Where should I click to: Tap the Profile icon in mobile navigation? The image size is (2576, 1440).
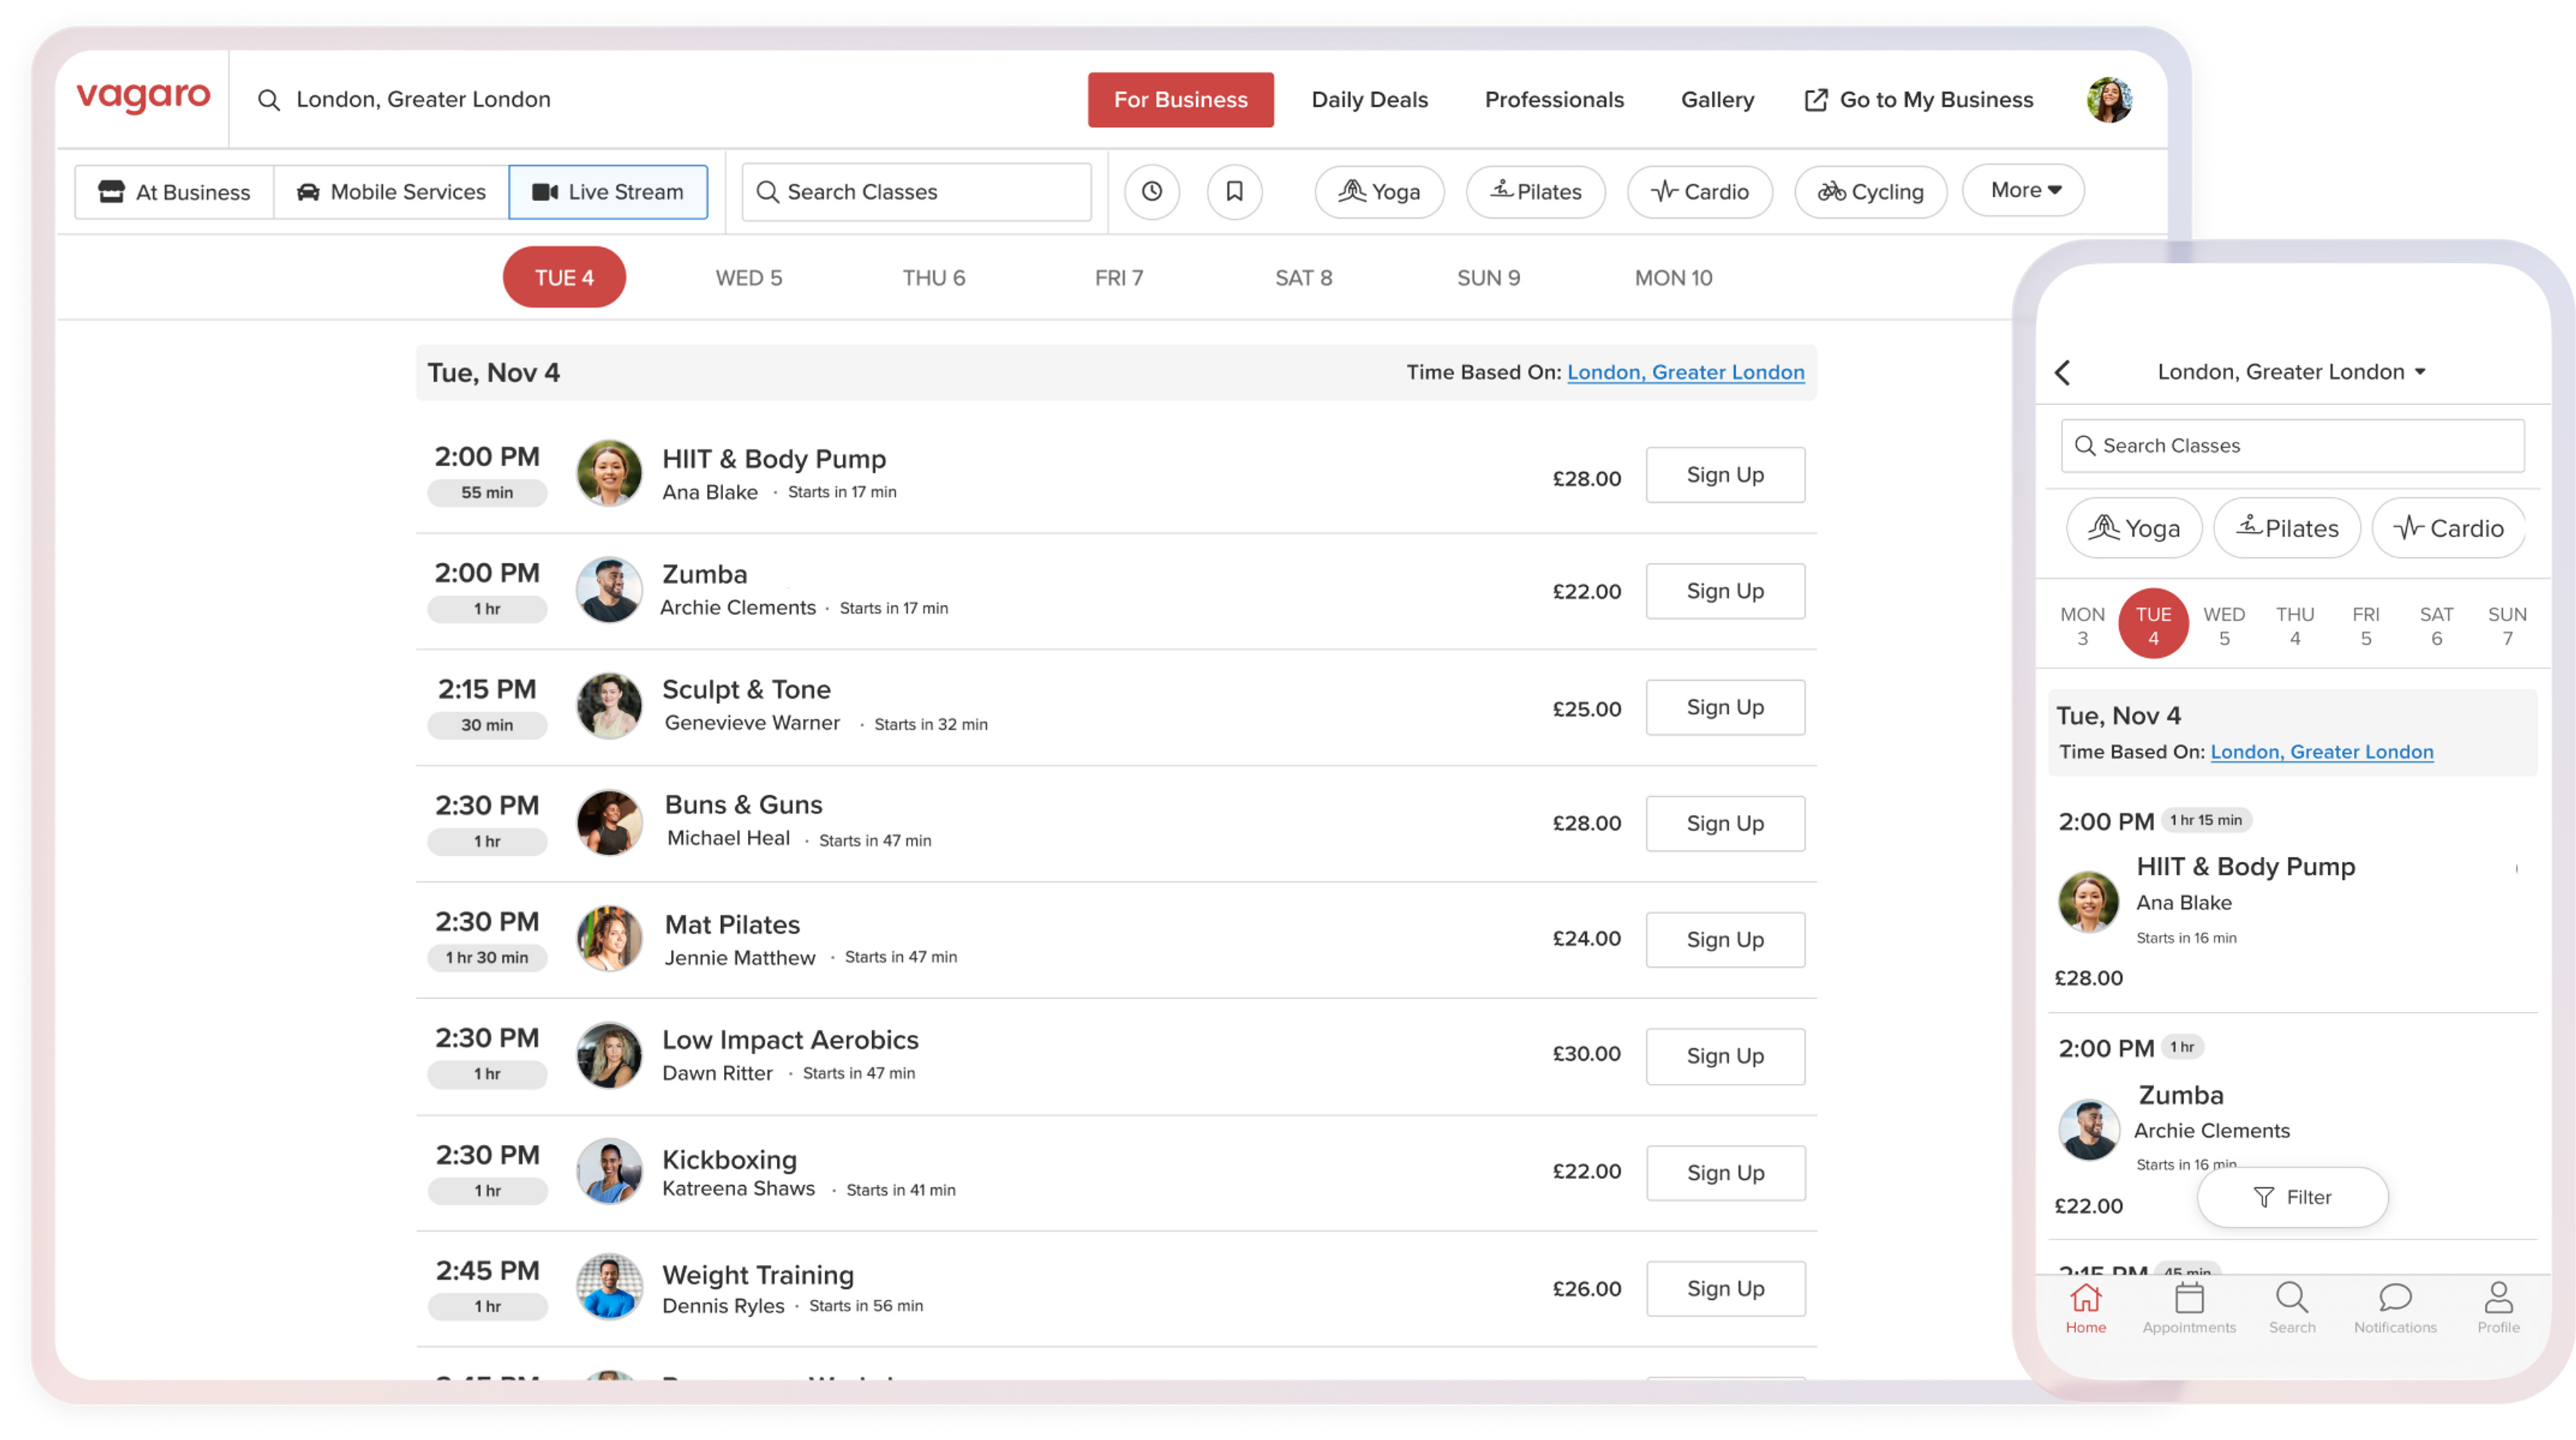(2498, 1308)
